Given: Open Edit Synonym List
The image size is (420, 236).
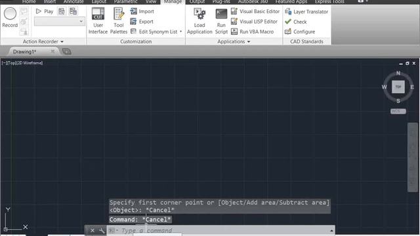Looking at the screenshot, I should tap(154, 31).
